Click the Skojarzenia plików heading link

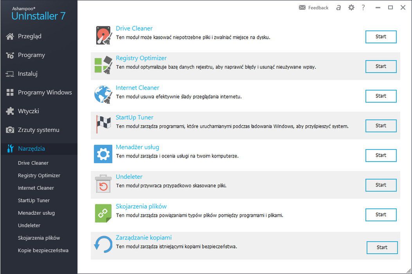[141, 206]
